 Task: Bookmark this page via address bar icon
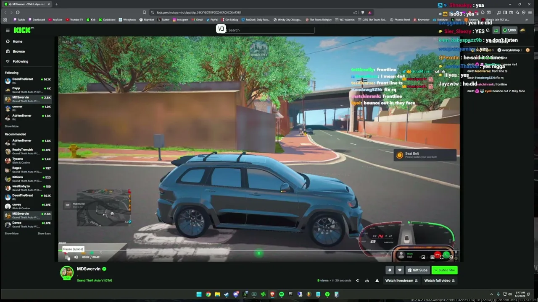[144, 13]
